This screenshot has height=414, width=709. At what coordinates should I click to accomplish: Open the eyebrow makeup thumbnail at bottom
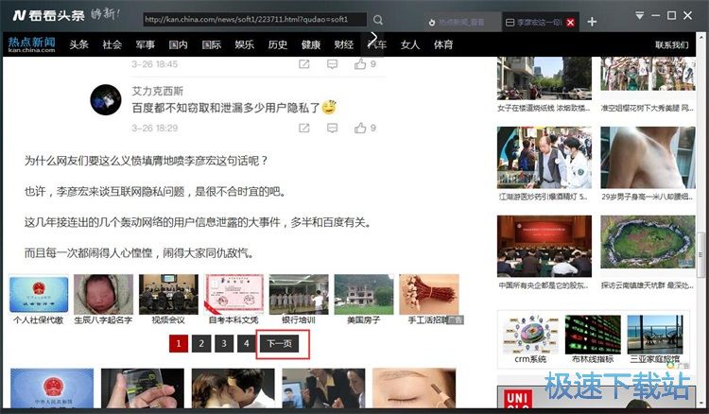tap(414, 388)
